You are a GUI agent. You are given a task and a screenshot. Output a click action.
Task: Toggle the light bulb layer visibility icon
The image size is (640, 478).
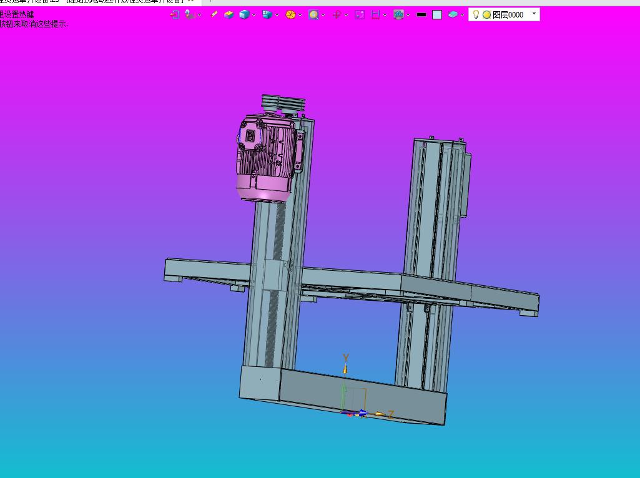[476, 15]
